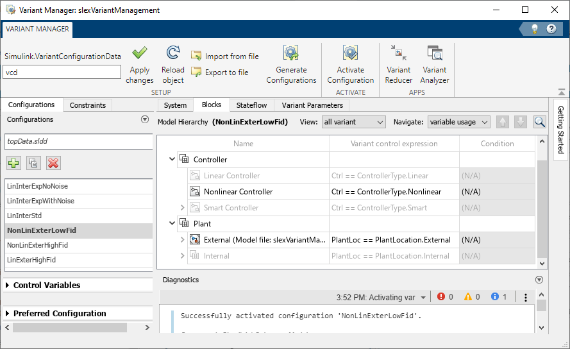Click the red errors count icon

[441, 296]
